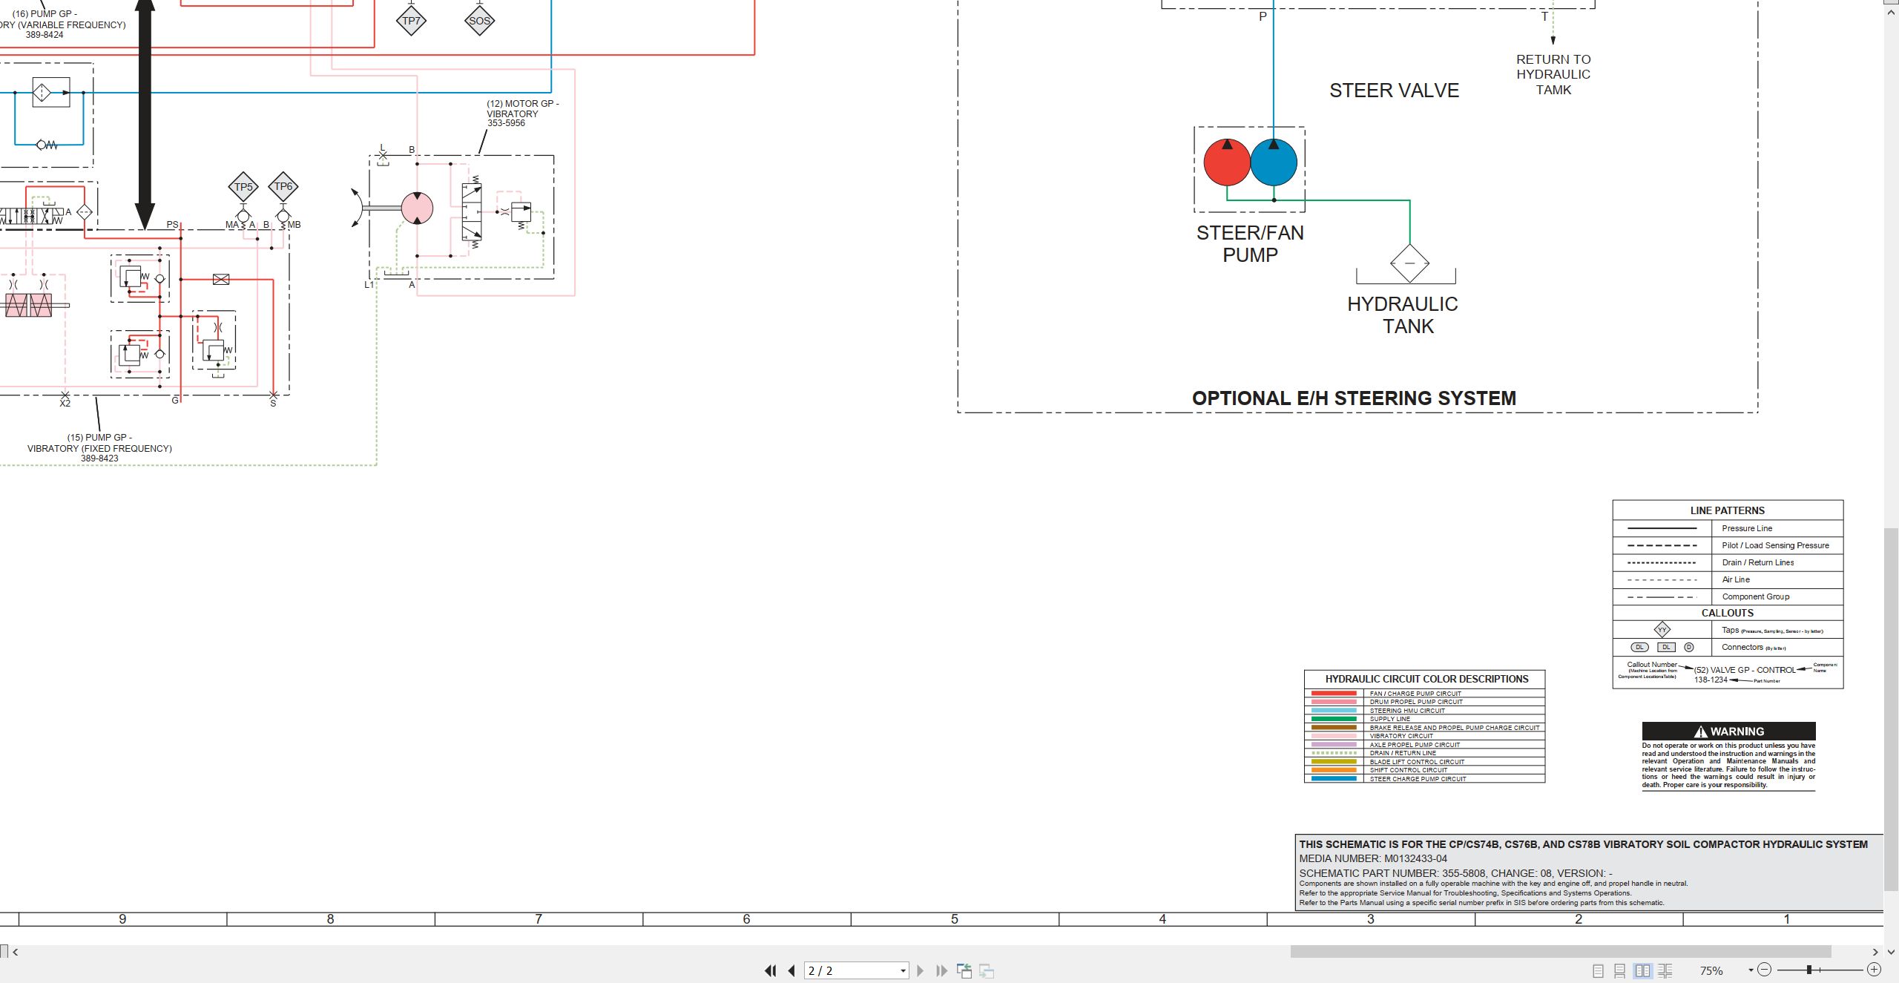Screen dimensions: 1899x983
Task: Click the (15) PUMP GP - VIBRATORY (FIXED FREQUENCY) label
Action: tap(99, 447)
